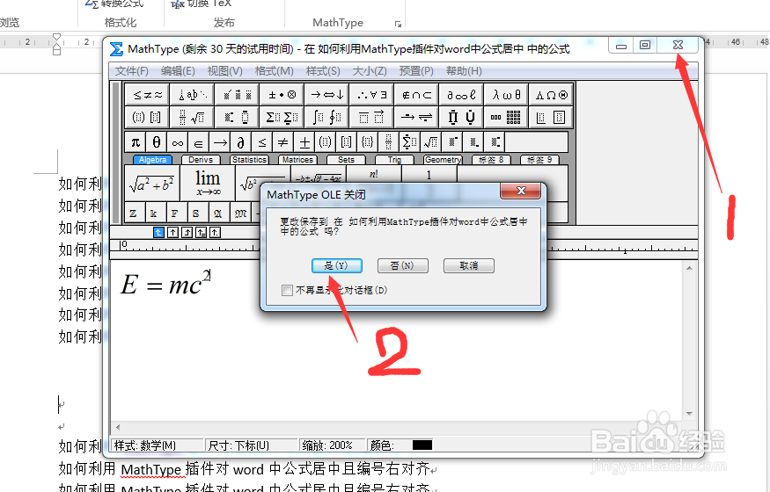This screenshot has width=770, height=492.
Task: Open the fraction and radical templates palette
Action: click(192, 117)
